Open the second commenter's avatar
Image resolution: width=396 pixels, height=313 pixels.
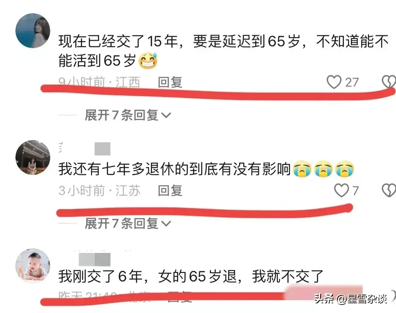[x=33, y=157]
